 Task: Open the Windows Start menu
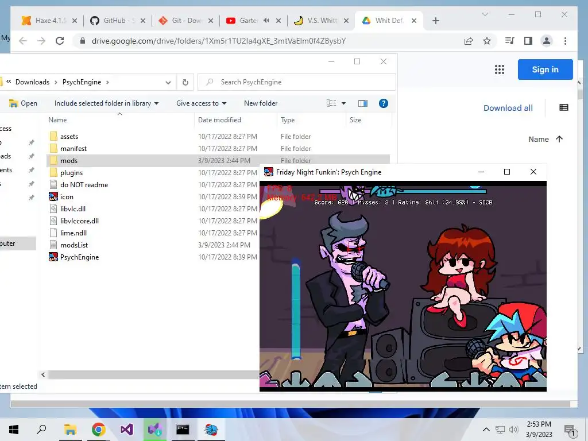click(x=14, y=430)
